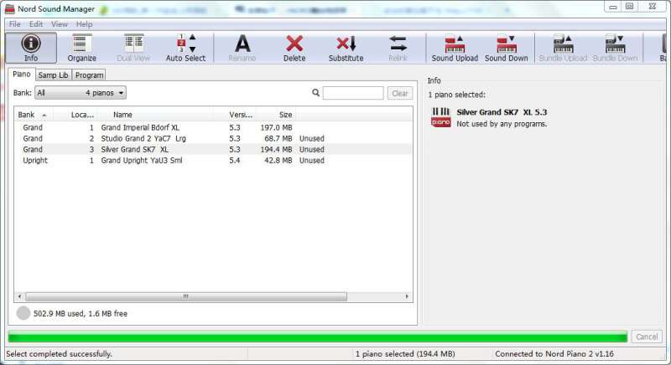Screen dimensions: 671x365
Task: Sort list by Bank column header
Action: point(32,115)
